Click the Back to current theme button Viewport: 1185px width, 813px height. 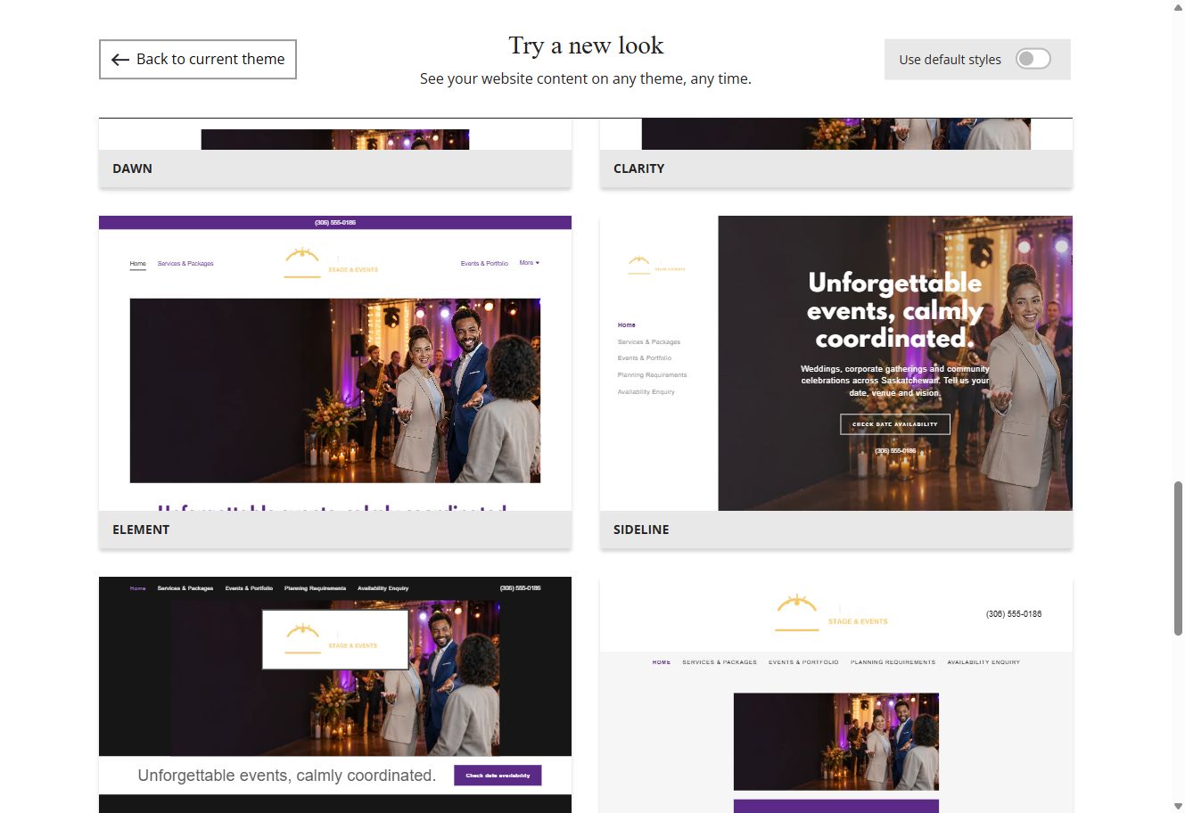pos(197,59)
